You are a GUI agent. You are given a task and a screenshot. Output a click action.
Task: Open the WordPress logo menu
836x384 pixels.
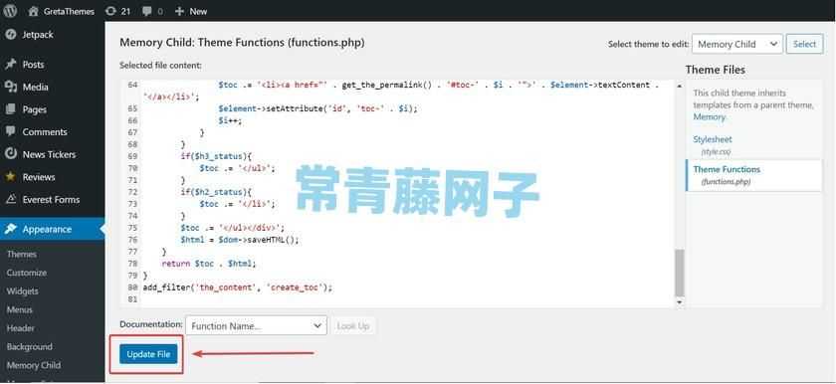click(x=10, y=11)
